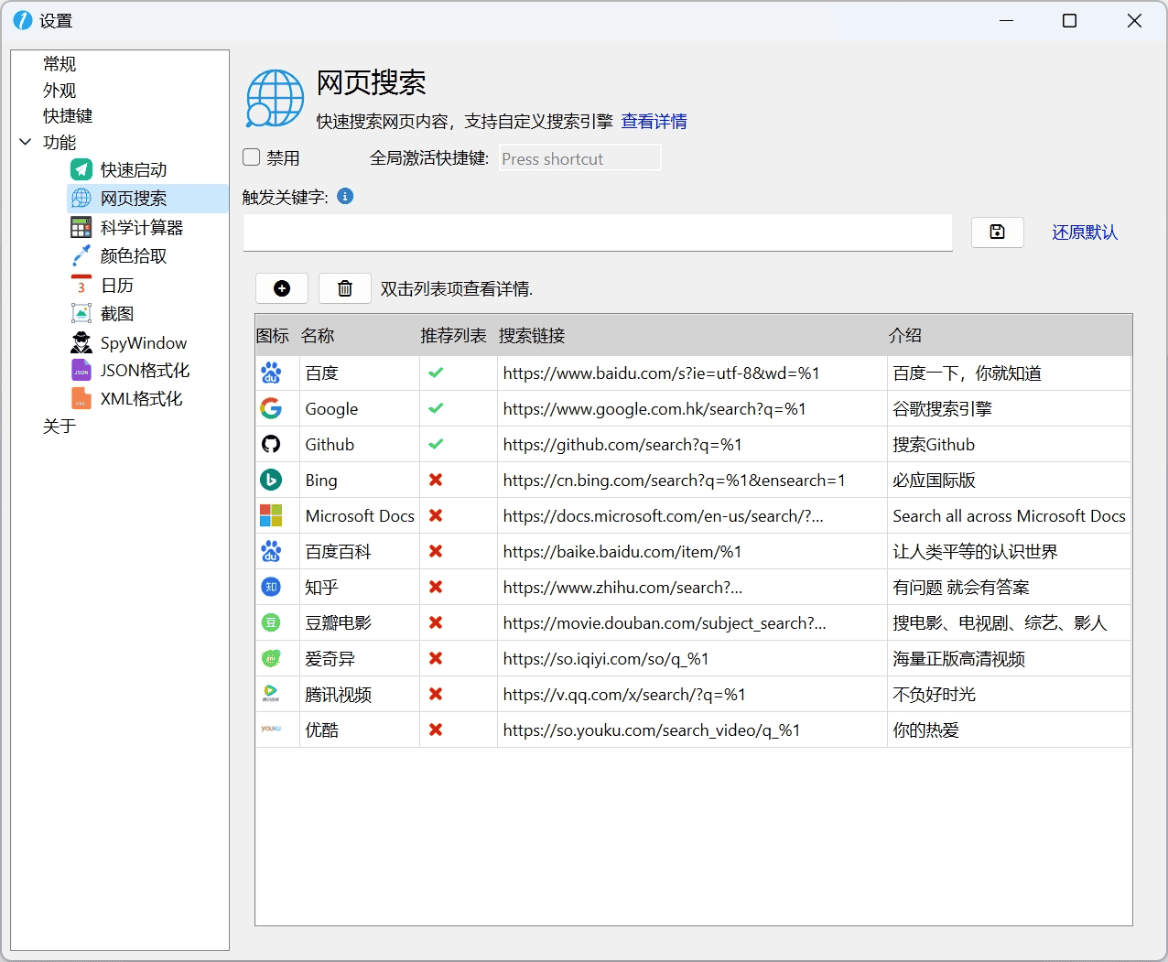
Task: Open the 颜色拾取 color picker feature
Action: (x=134, y=256)
